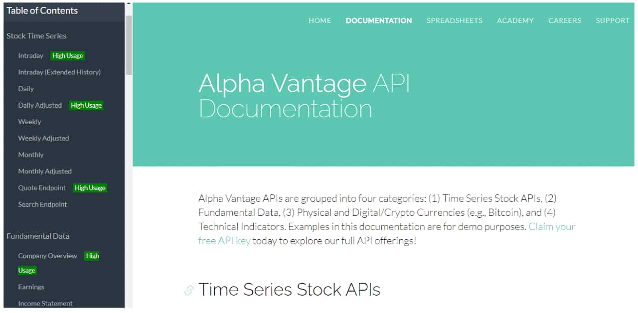Go to the HOME page
Image resolution: width=638 pixels, height=313 pixels.
point(319,20)
